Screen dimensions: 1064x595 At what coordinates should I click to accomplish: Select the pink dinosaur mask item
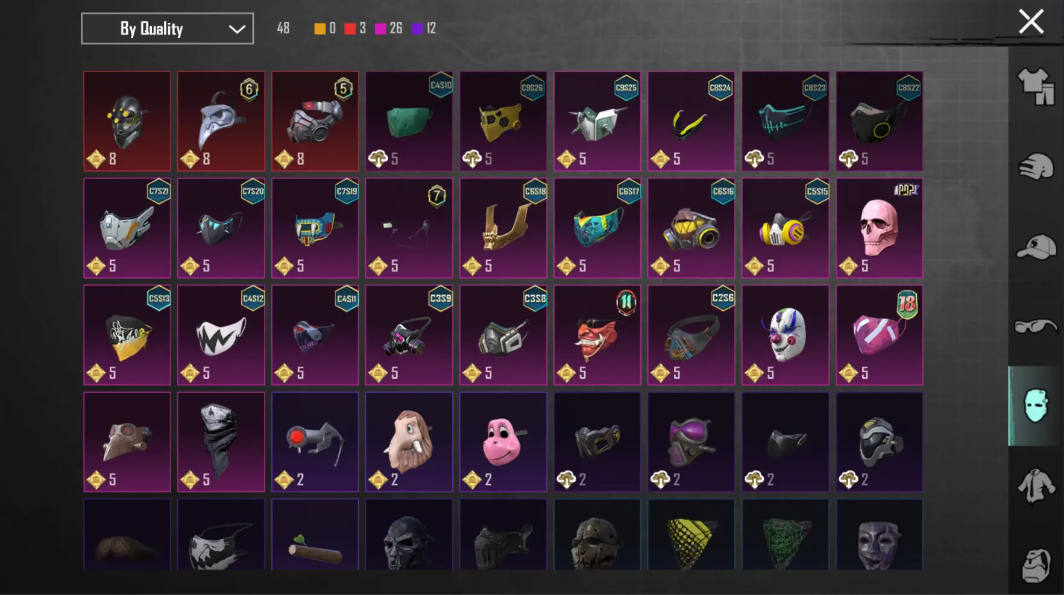pyautogui.click(x=503, y=442)
